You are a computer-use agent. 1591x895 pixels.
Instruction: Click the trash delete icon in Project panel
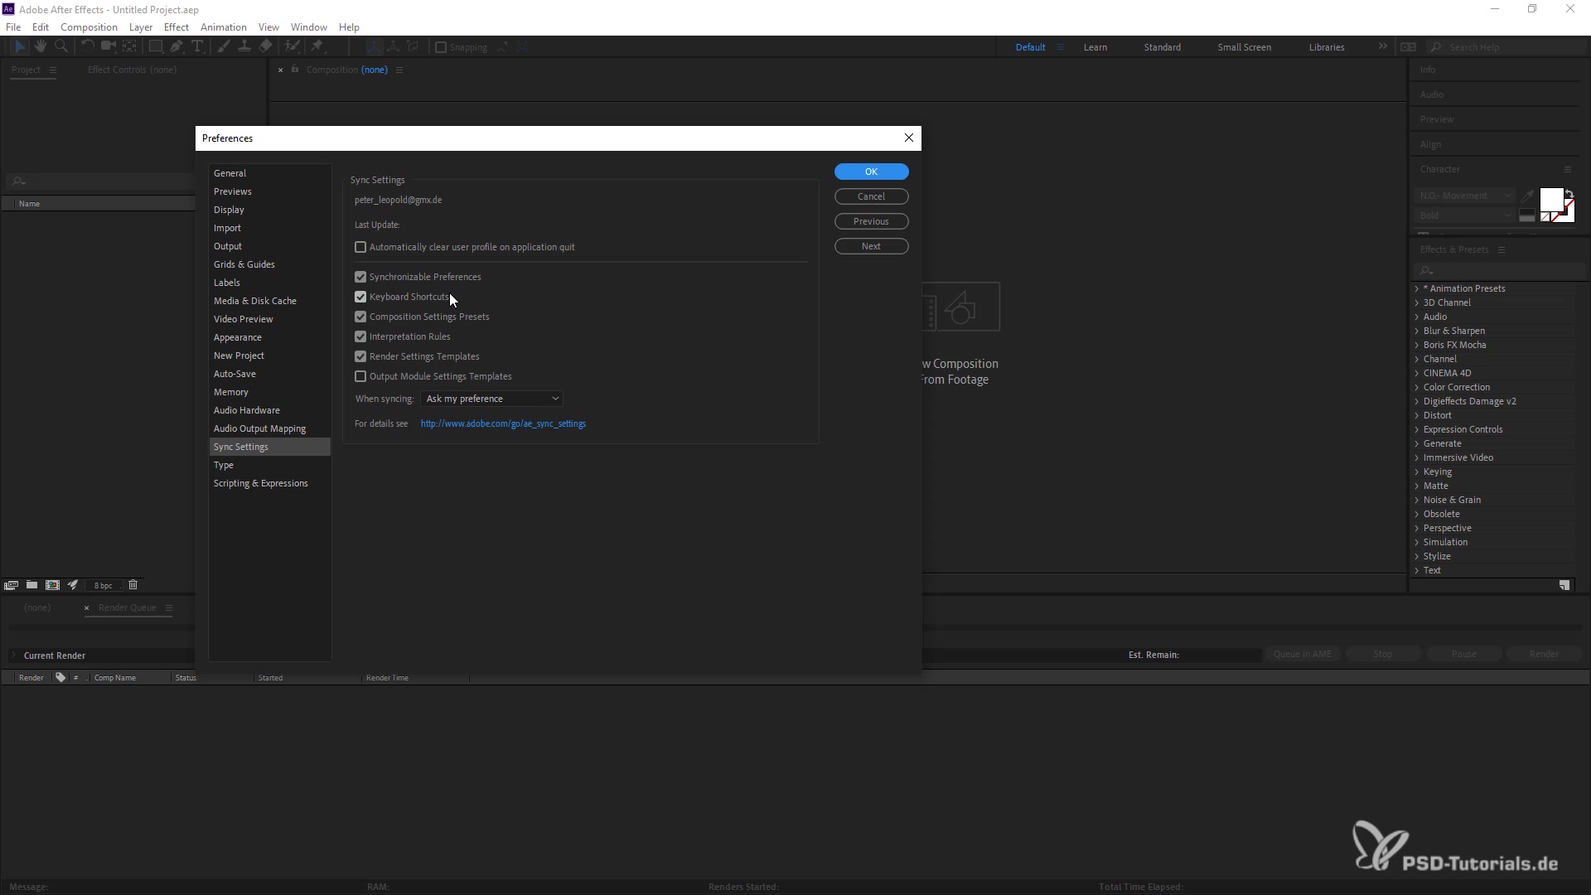tap(133, 585)
